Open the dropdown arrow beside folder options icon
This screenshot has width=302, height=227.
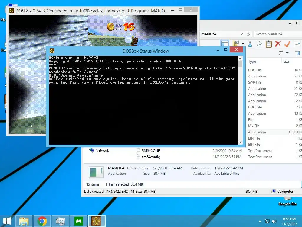(243, 44)
